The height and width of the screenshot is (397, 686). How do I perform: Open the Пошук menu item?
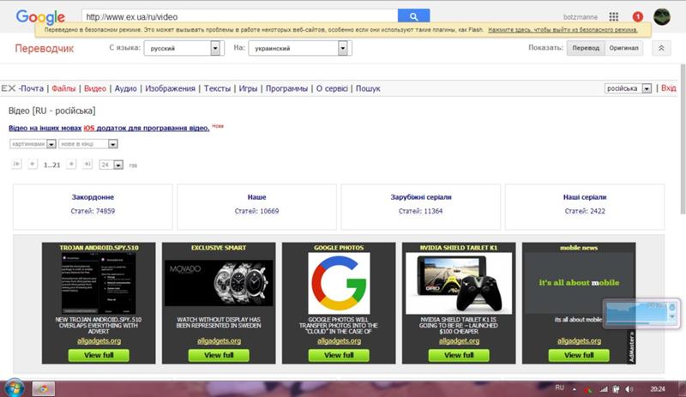point(368,88)
